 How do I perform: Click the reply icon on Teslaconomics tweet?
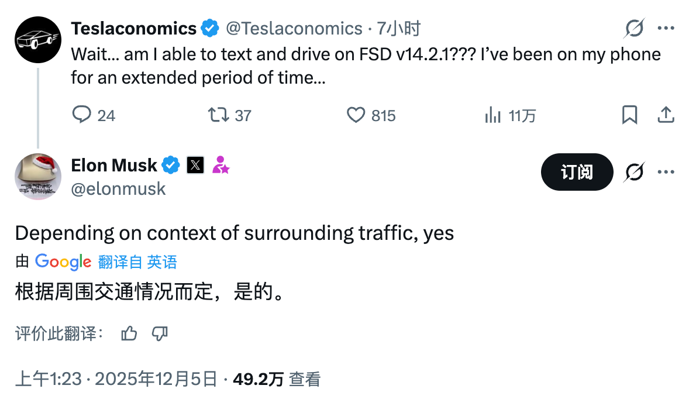click(x=81, y=115)
